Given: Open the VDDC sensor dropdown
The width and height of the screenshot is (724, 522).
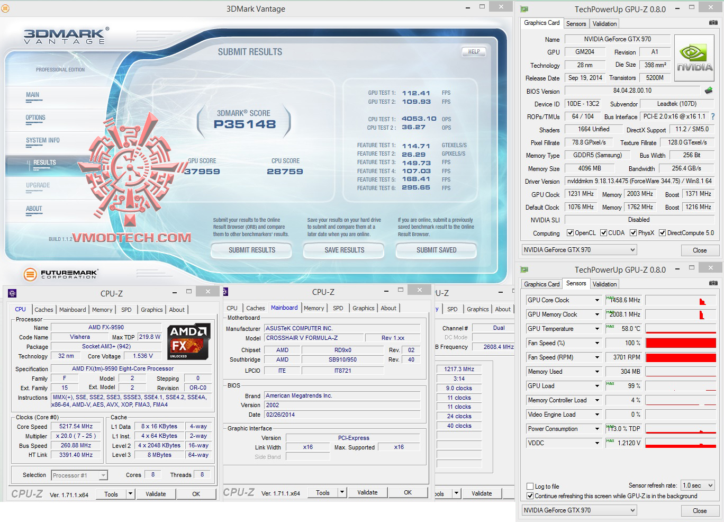Looking at the screenshot, I should [597, 443].
